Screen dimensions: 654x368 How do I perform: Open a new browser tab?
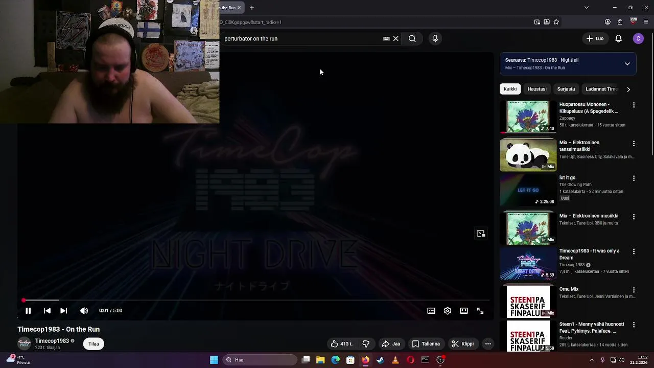[x=252, y=8]
